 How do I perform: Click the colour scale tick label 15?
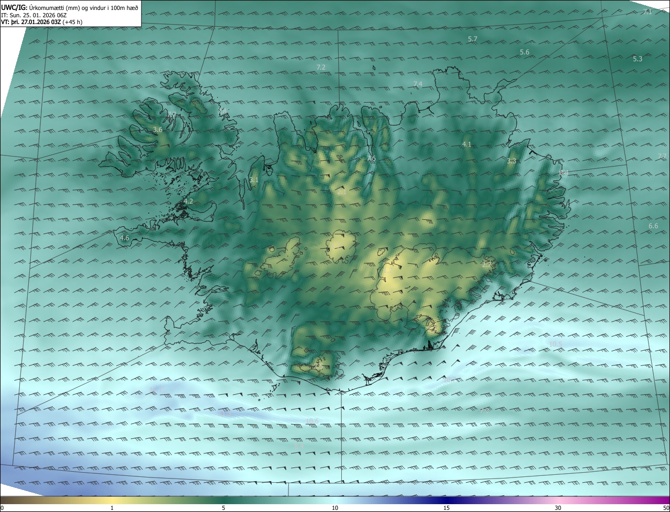pyautogui.click(x=446, y=508)
